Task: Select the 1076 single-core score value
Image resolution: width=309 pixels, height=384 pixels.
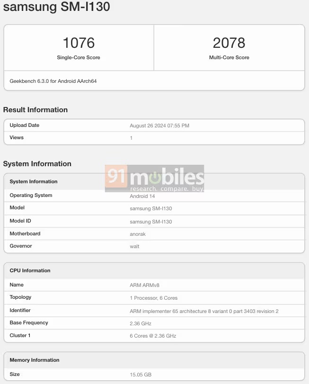Action: (79, 43)
